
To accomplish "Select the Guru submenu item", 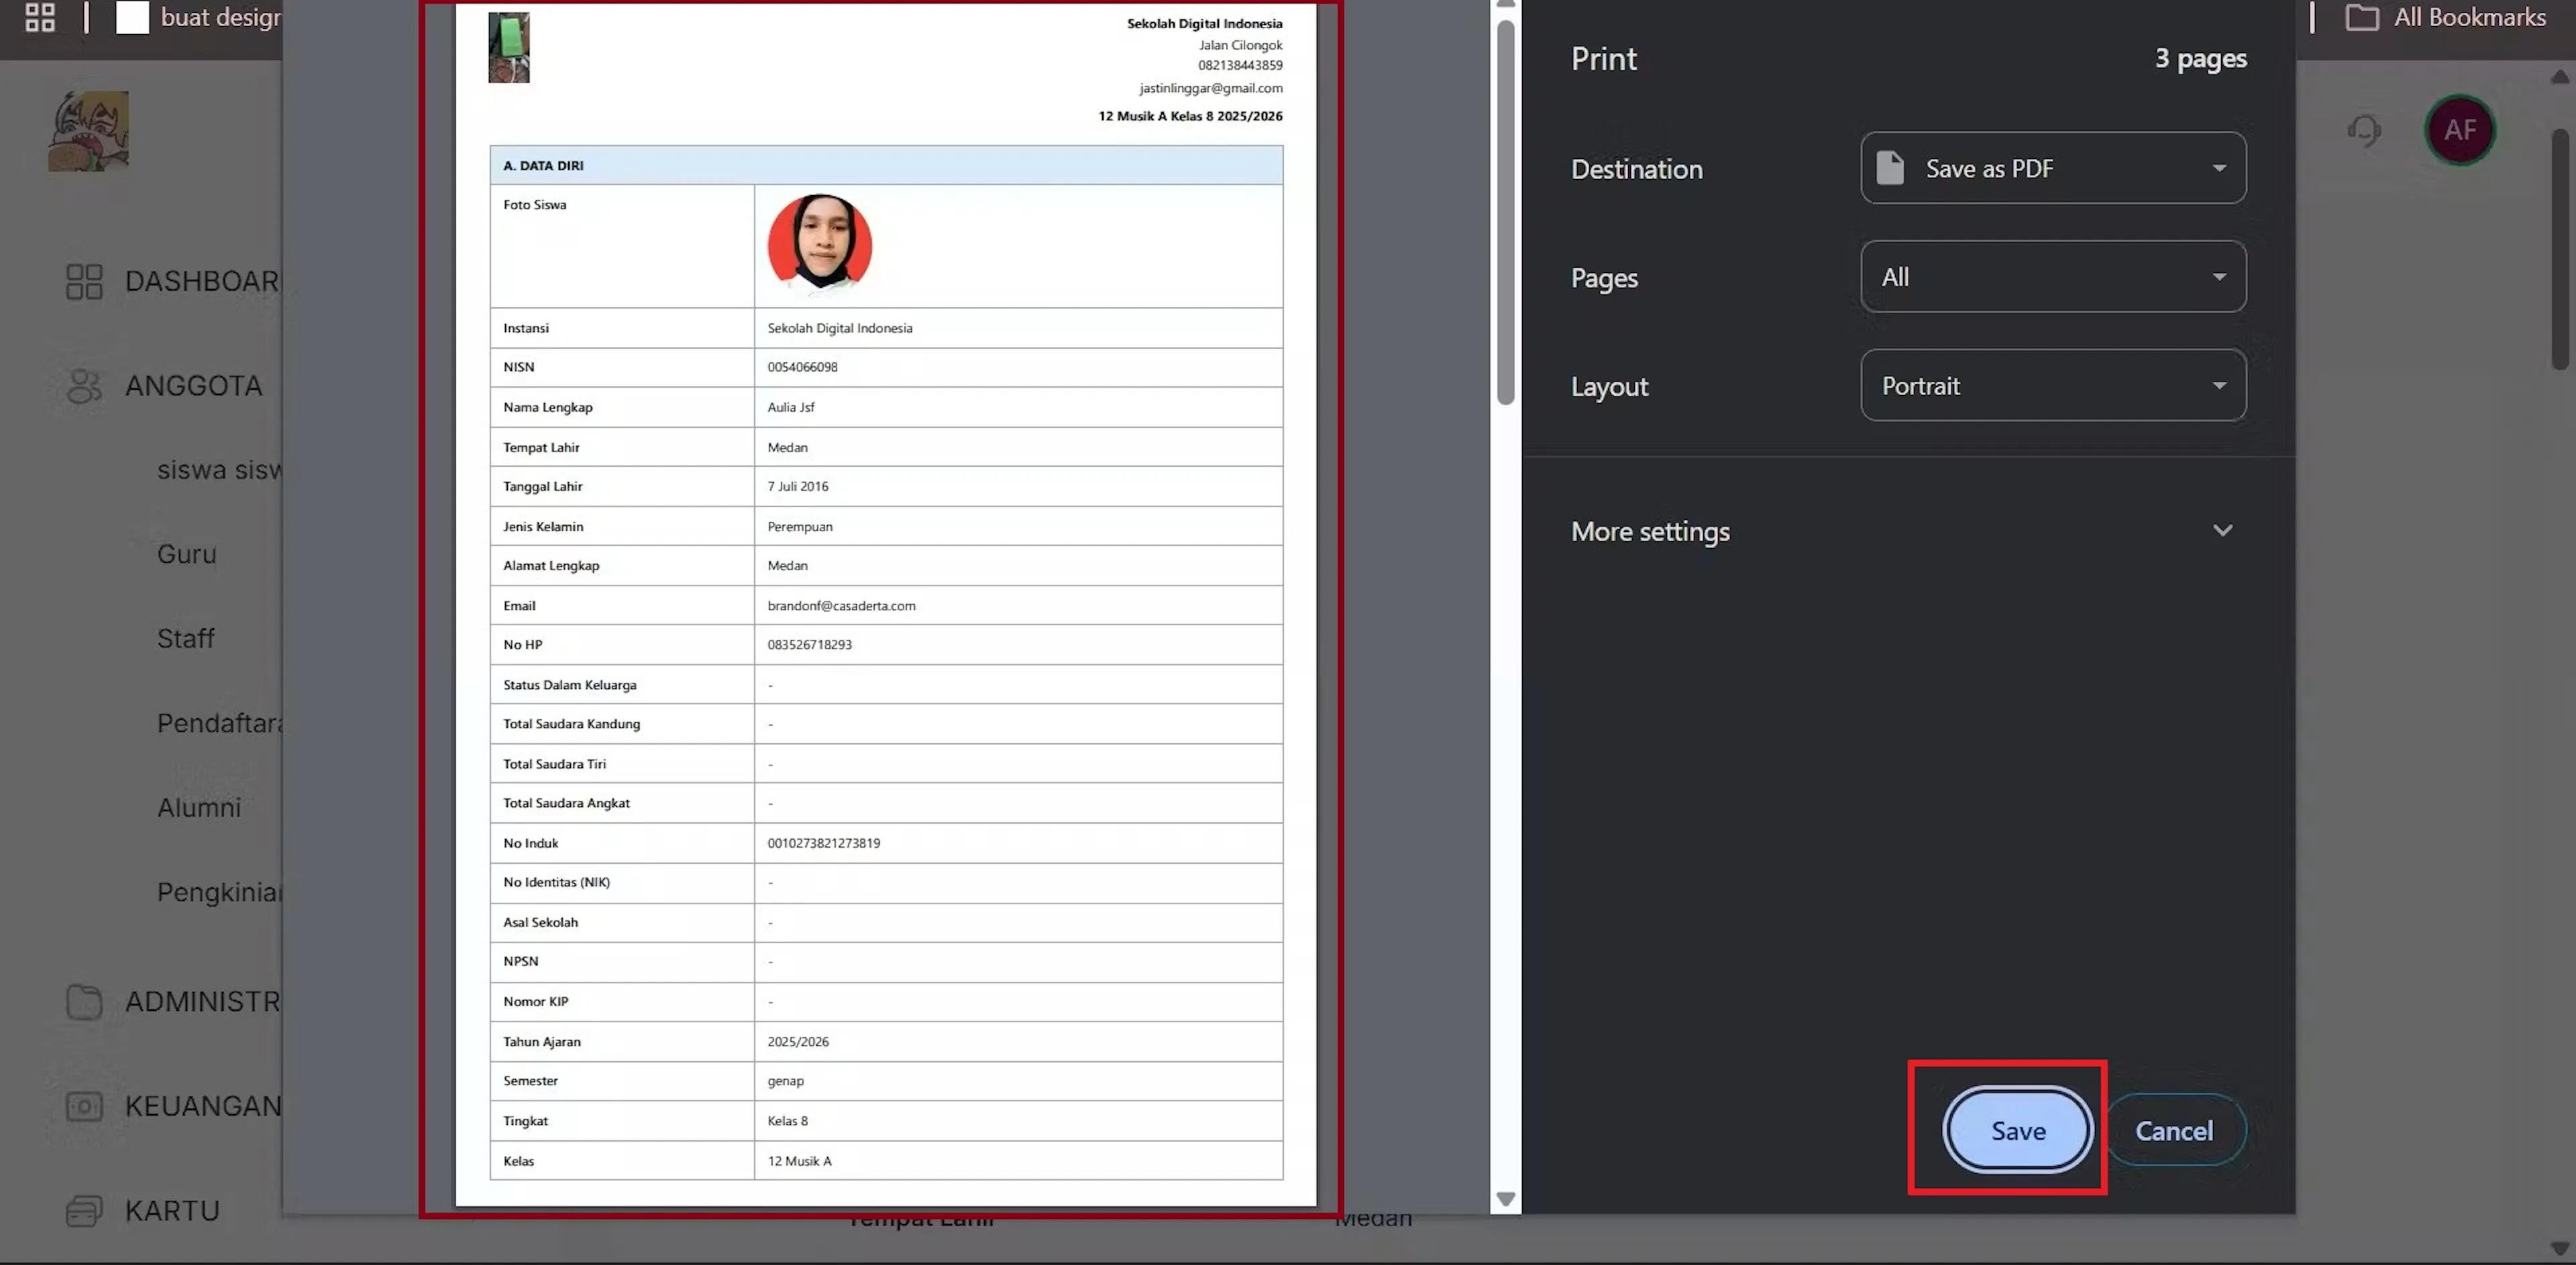I will 187,554.
